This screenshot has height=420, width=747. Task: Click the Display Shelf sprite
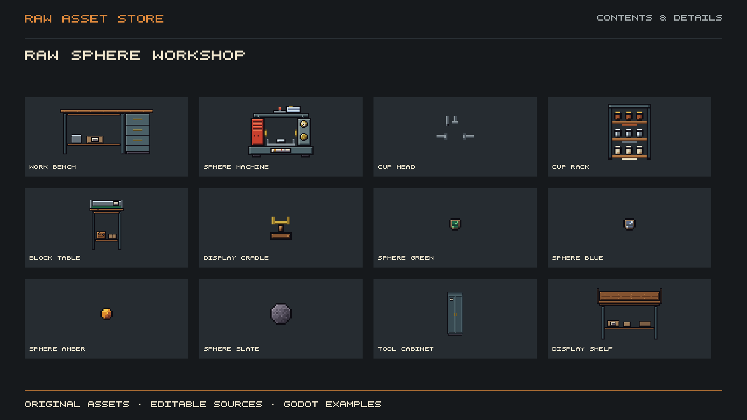[x=630, y=314]
